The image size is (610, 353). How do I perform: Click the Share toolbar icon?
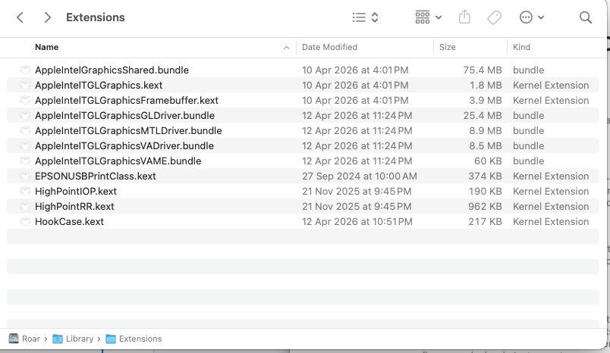[x=464, y=17]
